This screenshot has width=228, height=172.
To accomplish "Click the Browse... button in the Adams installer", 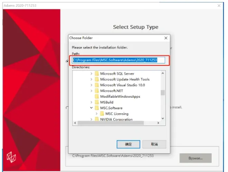I will click(x=196, y=158).
